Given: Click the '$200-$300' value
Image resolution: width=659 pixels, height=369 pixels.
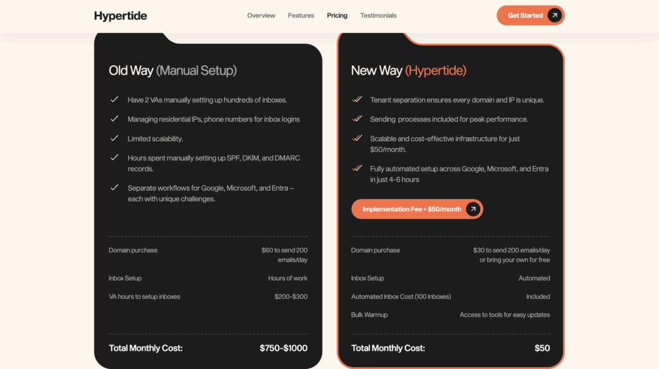Looking at the screenshot, I should click(x=291, y=297).
